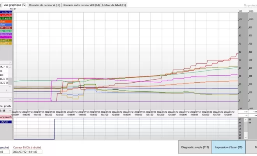Select teal 'eau' temperature legend label
Screen dimensions: 257x156
[6, 31]
